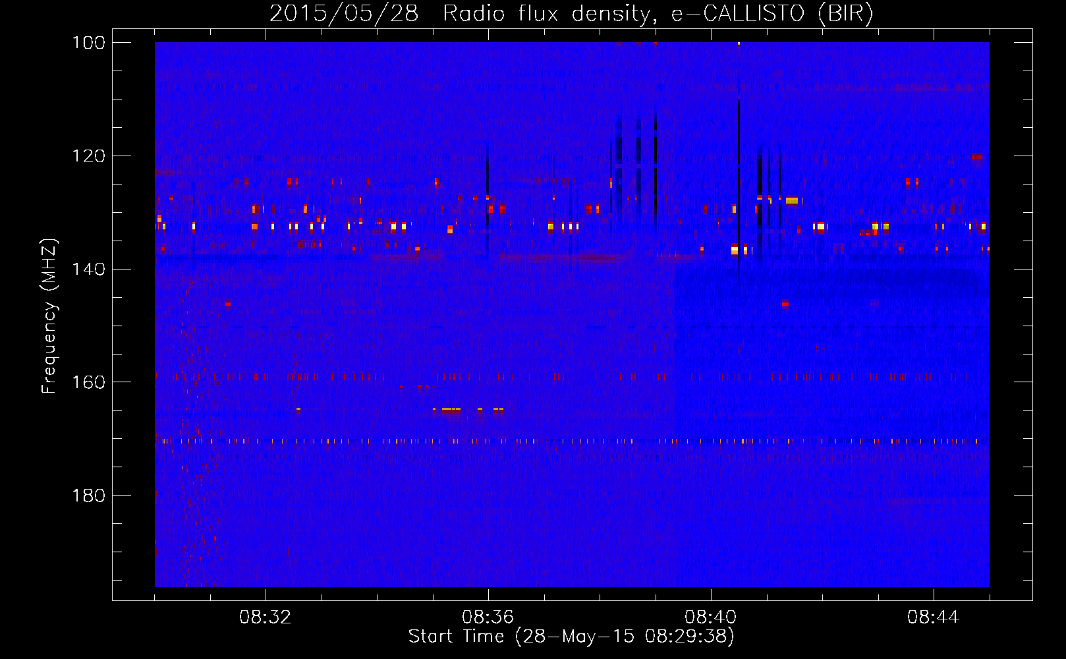This screenshot has width=1066, height=659.
Task: Click the 08:32 time tick label
Action: (x=266, y=617)
